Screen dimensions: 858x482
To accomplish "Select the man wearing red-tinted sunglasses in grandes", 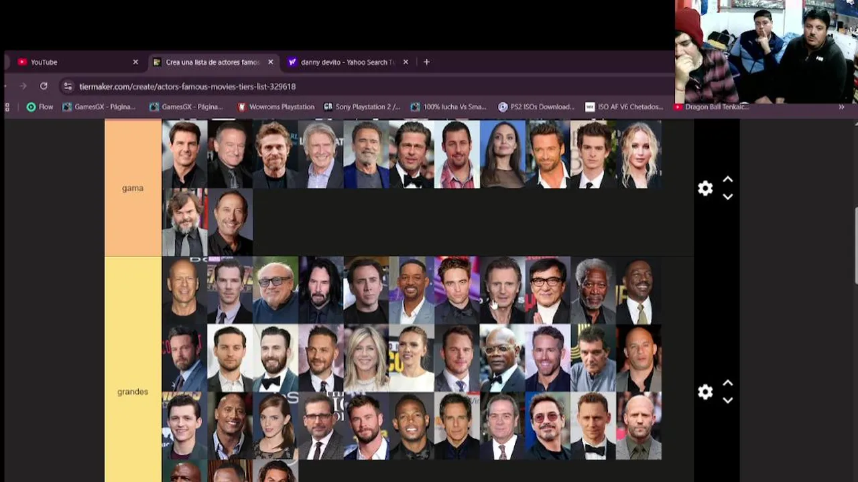I will [548, 426].
